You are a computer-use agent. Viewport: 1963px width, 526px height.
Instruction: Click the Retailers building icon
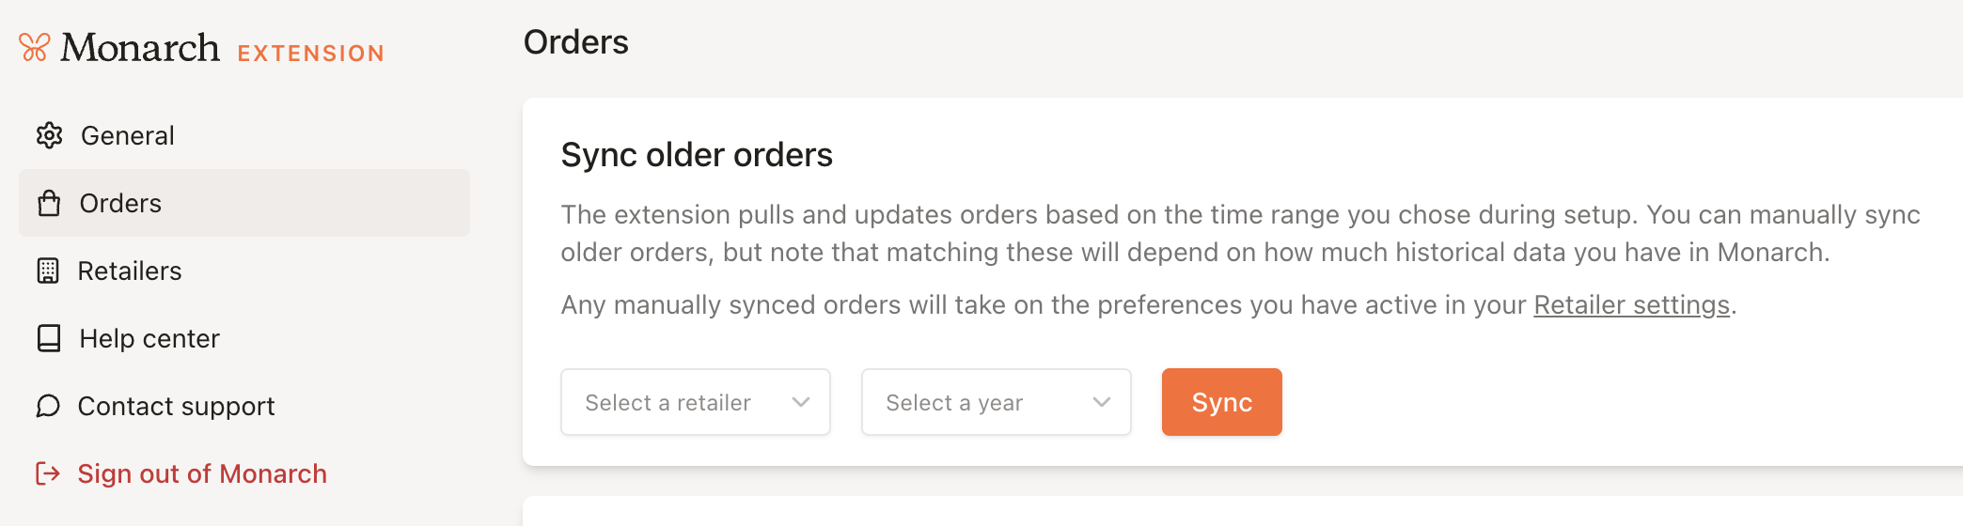pos(48,271)
